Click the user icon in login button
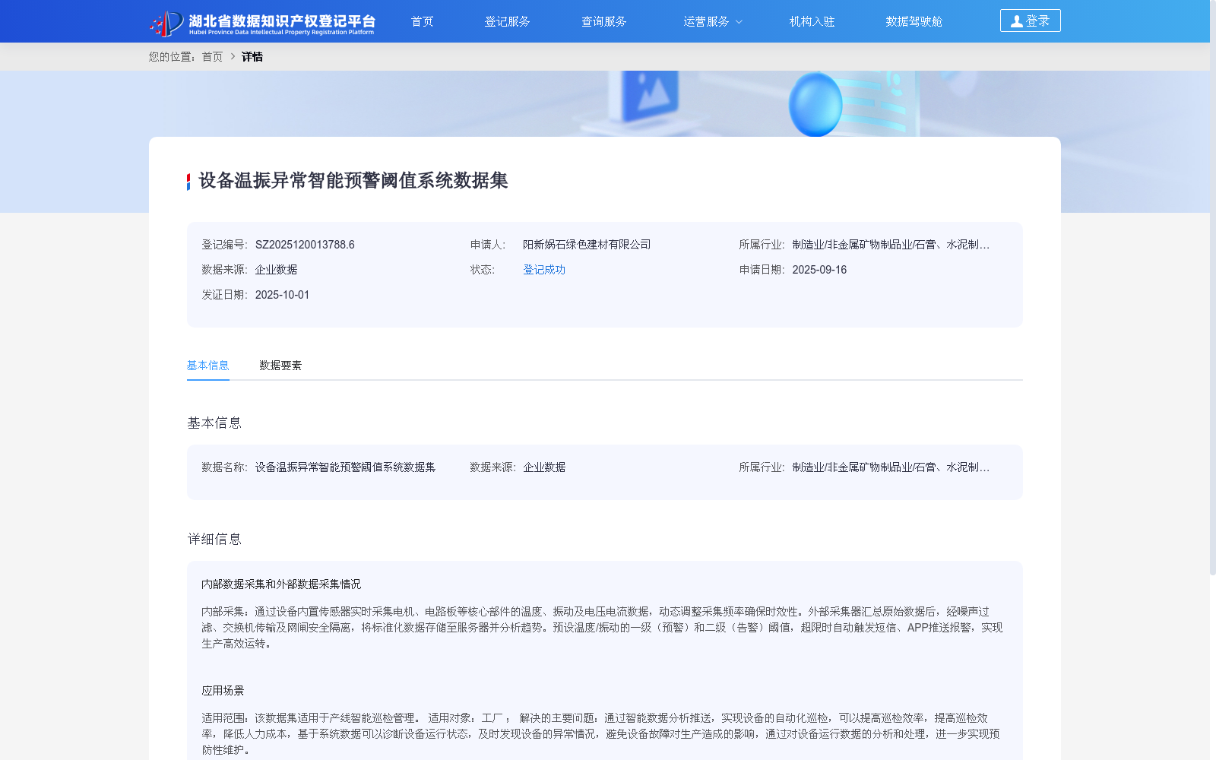 coord(1016,21)
